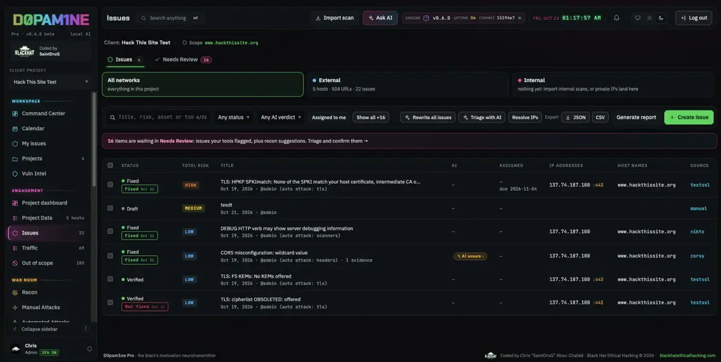The height and width of the screenshot is (362, 721).
Task: Click AI unsure badge on CORS row
Action: pyautogui.click(x=470, y=256)
